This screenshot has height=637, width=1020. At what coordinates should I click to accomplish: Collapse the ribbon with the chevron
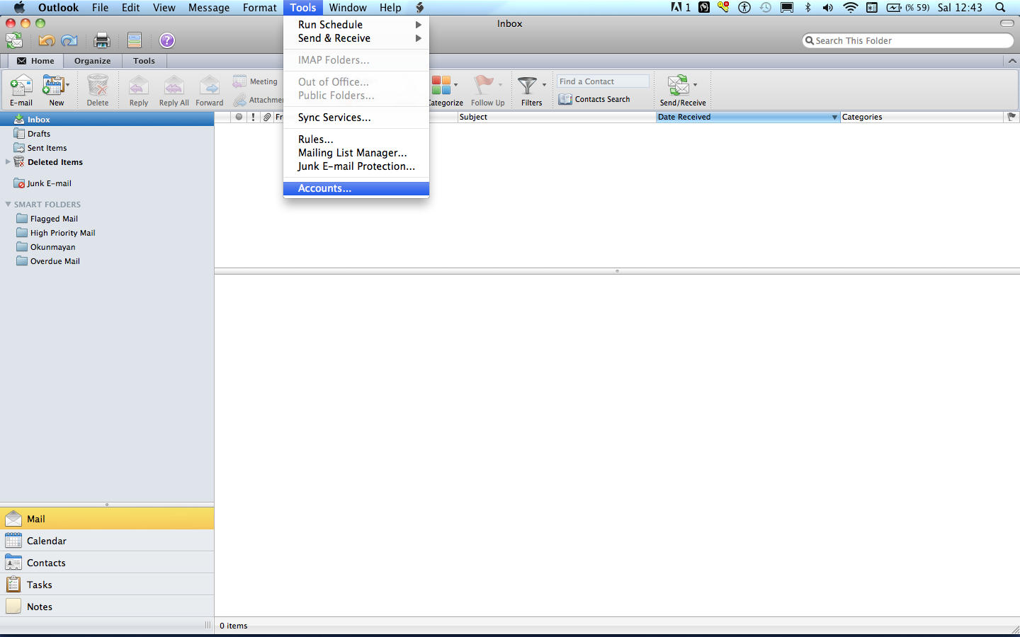[x=1011, y=61]
